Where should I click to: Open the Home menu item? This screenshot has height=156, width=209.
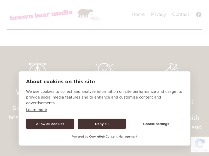pos(138,15)
